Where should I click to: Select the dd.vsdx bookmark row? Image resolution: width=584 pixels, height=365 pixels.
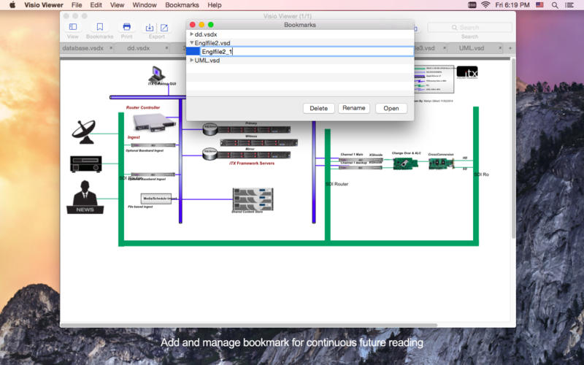[300, 34]
